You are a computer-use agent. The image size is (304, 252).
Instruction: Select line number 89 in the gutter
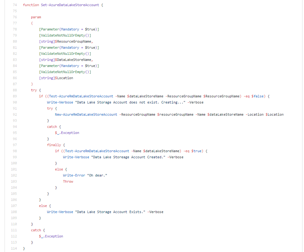(x=14, y=96)
